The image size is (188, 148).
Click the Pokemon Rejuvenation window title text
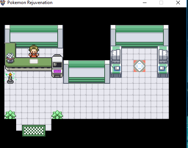point(30,3)
